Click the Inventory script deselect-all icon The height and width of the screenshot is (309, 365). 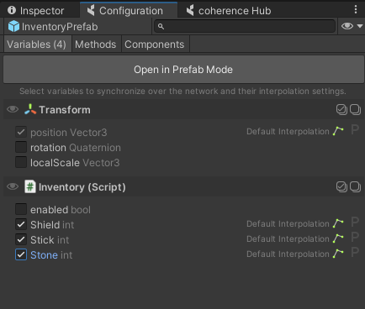click(355, 186)
